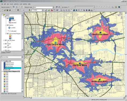Switch to the Source tab
Image resolution: width=127 pixels, height=101 pixels.
(x=8, y=52)
